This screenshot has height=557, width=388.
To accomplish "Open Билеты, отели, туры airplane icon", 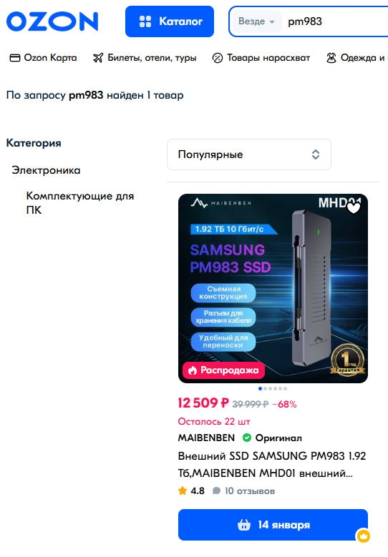I will coord(98,58).
